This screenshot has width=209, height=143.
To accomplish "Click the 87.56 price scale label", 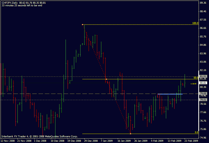I will pos(203,20).
